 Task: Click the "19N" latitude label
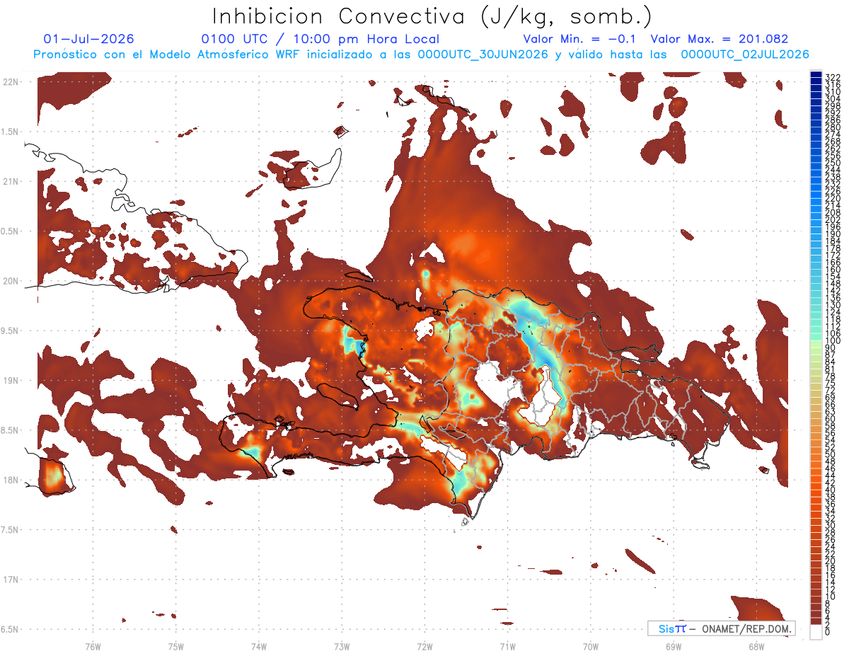(11, 380)
